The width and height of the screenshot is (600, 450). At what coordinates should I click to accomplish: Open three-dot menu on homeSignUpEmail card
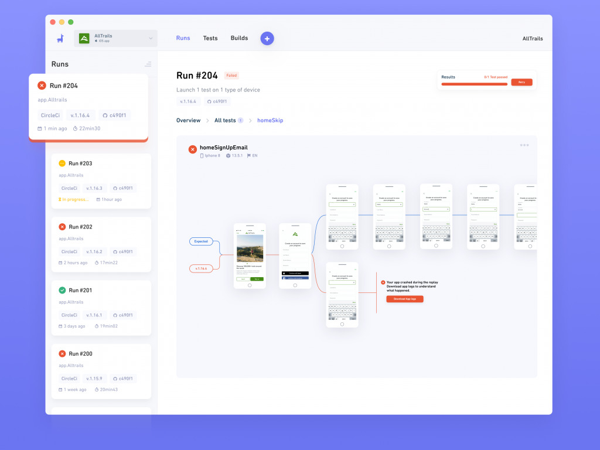pos(524,145)
